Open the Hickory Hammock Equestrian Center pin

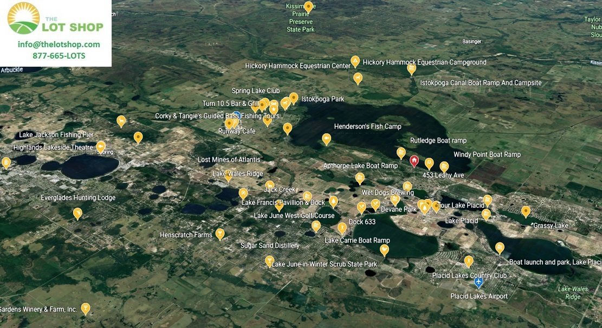(x=355, y=61)
